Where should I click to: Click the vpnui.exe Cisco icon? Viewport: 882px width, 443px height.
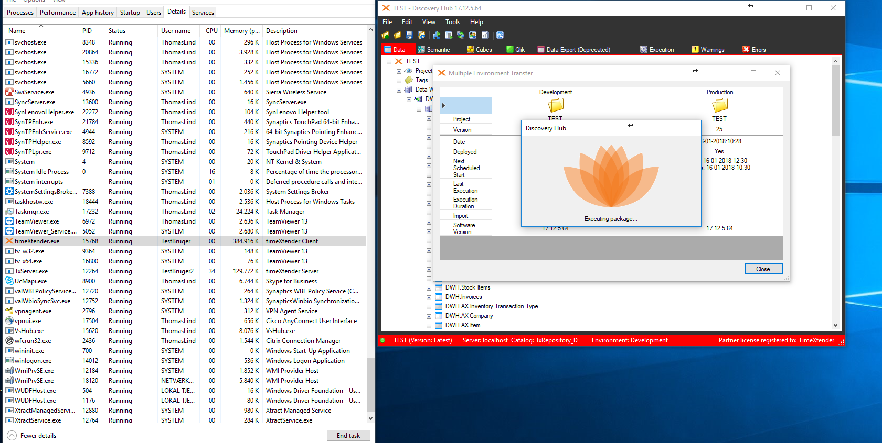click(9, 321)
